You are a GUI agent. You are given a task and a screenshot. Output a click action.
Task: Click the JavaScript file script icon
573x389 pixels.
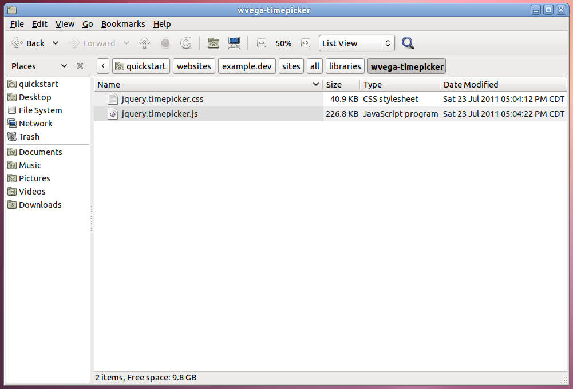(x=113, y=114)
